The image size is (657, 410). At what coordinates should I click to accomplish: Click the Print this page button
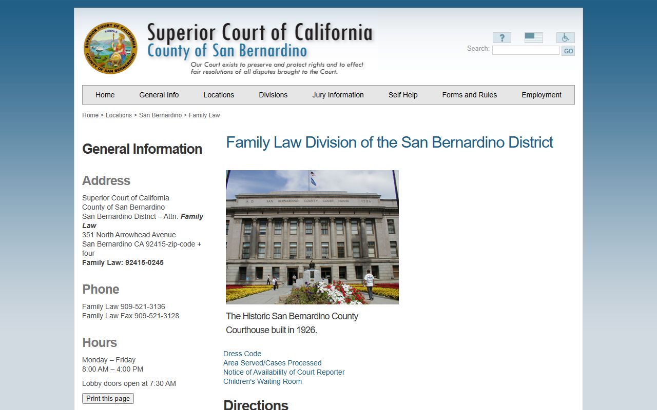(108, 399)
